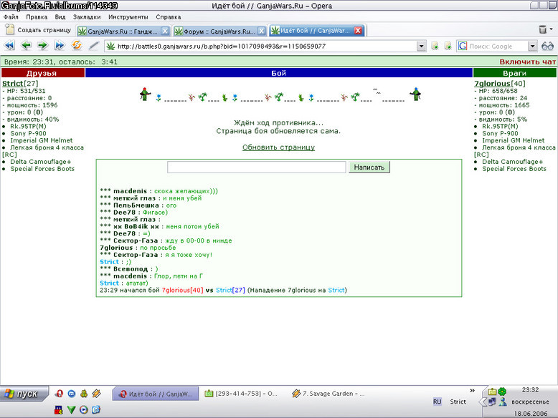Expand system tray arrow
Viewport: 558px width, 418px height.
coord(482,402)
